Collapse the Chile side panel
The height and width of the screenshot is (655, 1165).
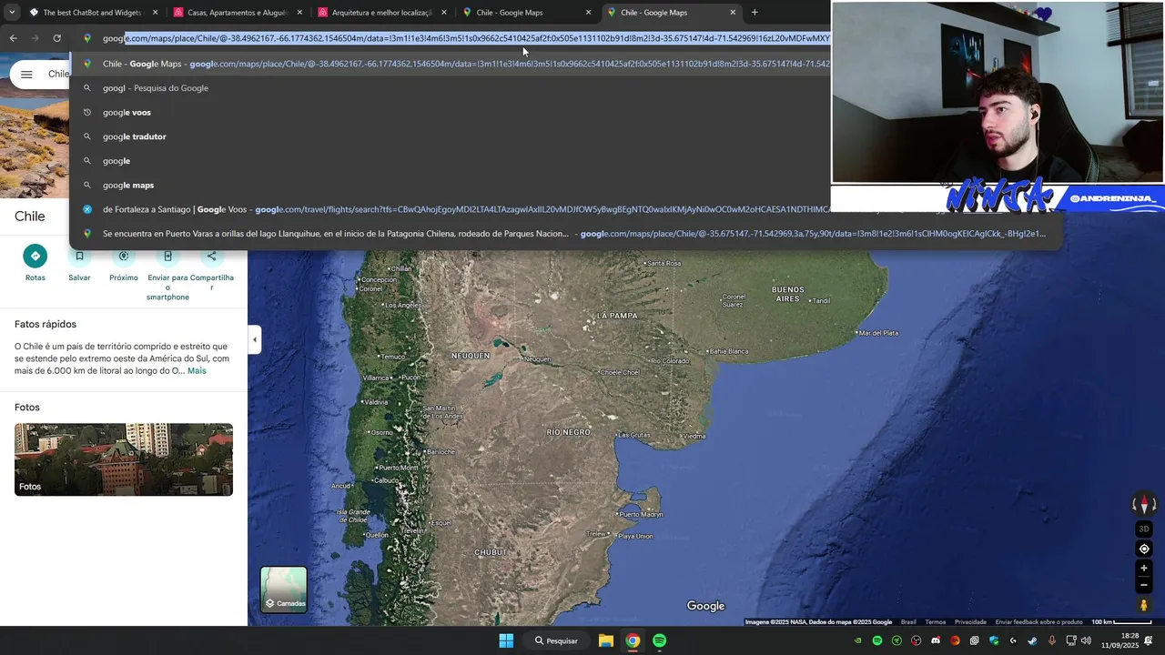(x=255, y=339)
